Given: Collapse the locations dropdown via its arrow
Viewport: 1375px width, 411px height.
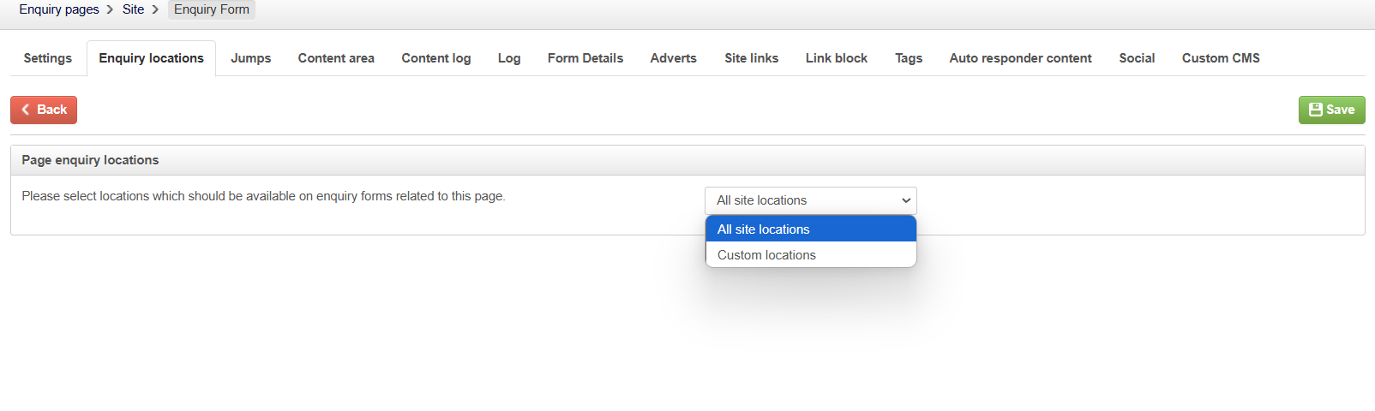Looking at the screenshot, I should (906, 200).
